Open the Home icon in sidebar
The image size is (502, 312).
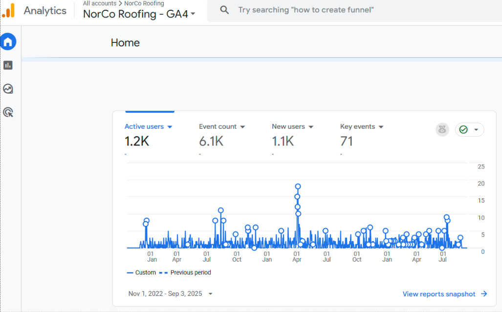tap(8, 42)
